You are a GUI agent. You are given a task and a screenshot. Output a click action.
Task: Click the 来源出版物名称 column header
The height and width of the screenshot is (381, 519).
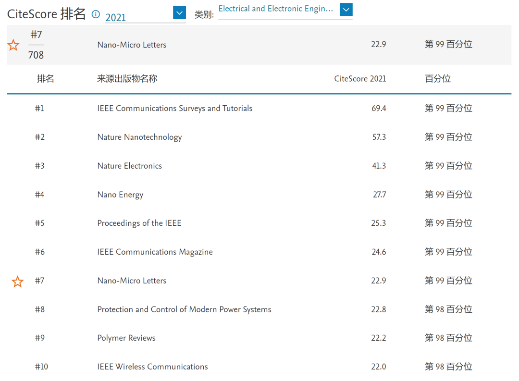[x=127, y=79]
